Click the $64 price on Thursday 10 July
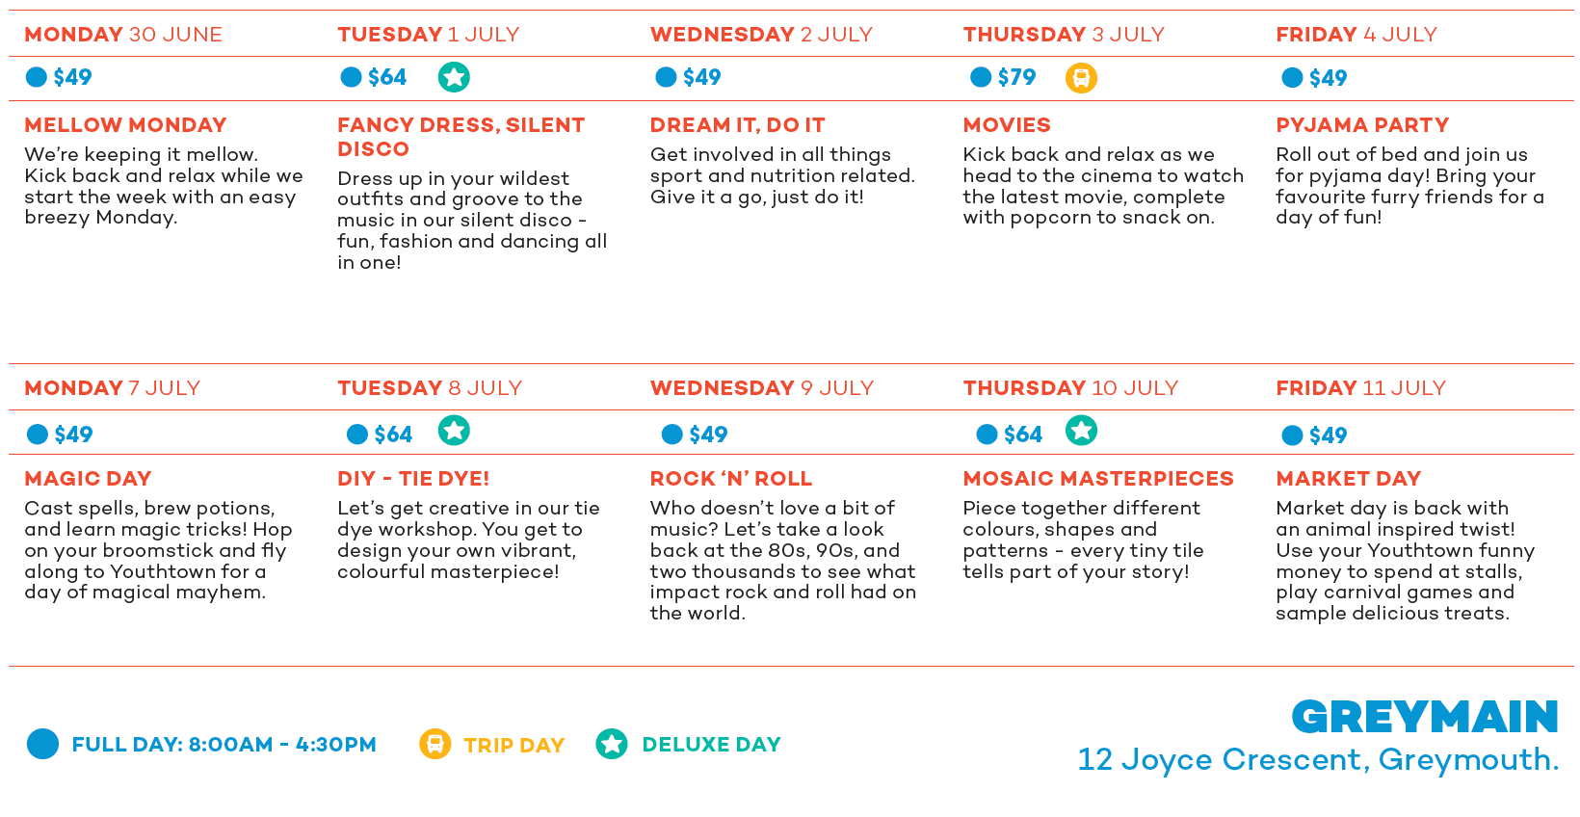The width and height of the screenshot is (1580, 817). pyautogui.click(x=1023, y=435)
